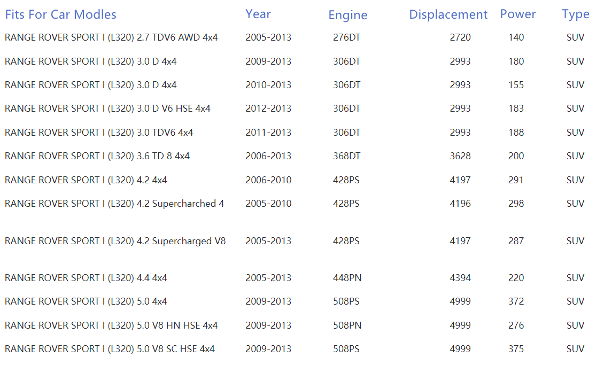Image resolution: width=604 pixels, height=365 pixels.
Task: Select the 375 power value
Action: coord(516,349)
